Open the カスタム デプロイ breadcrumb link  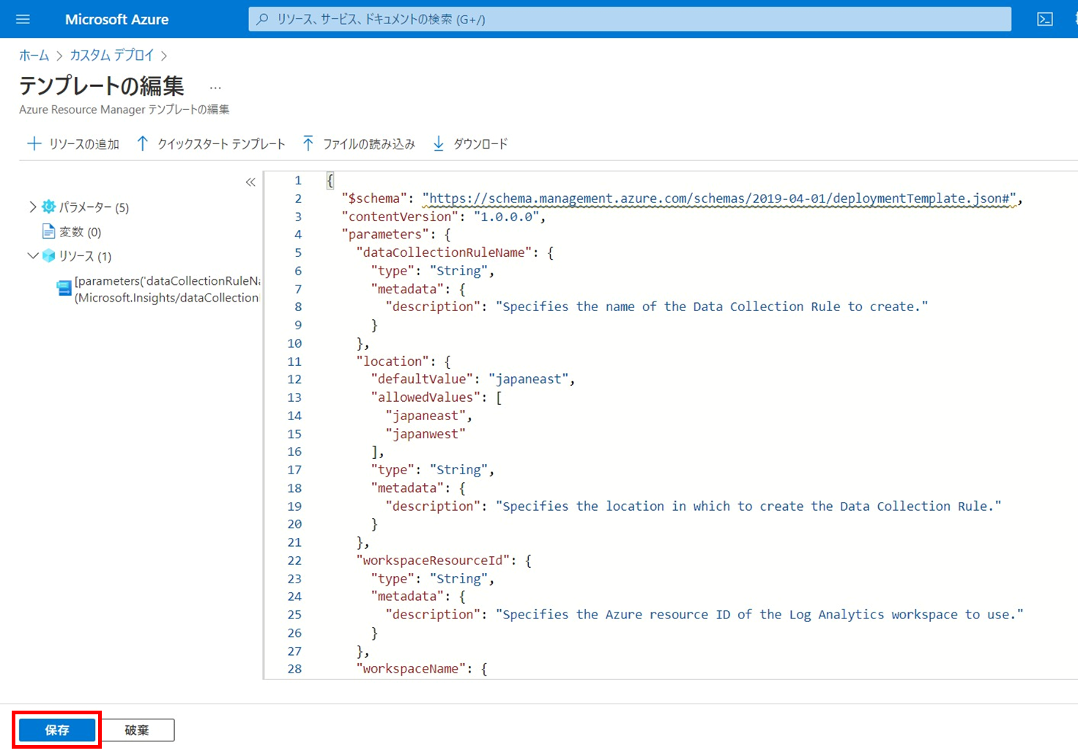(112, 56)
